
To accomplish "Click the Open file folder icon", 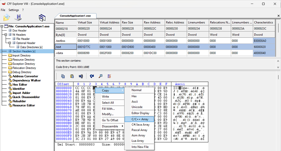I will 7,17.
